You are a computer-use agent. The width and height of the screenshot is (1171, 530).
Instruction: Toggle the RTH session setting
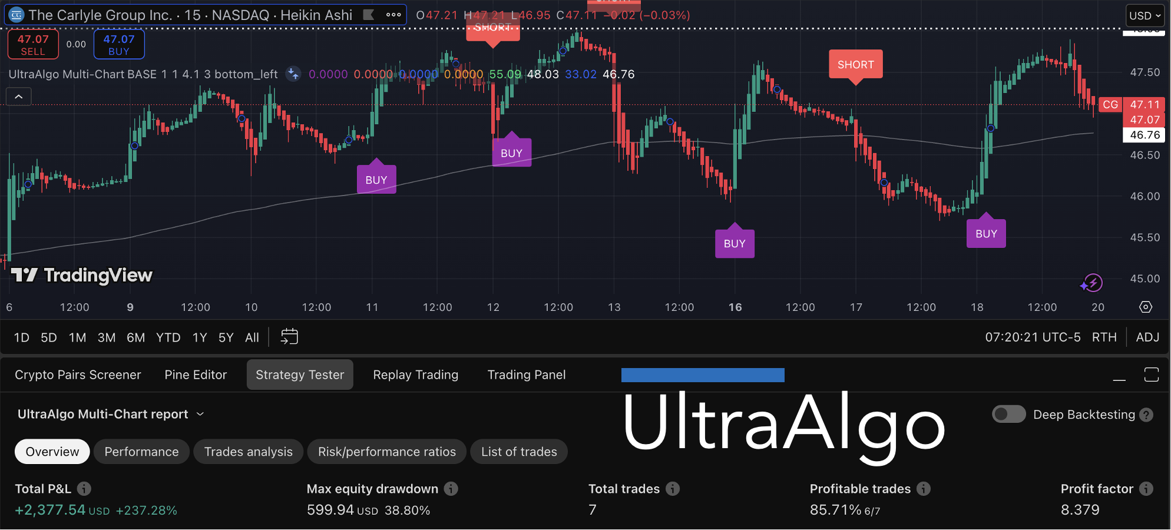1104,337
